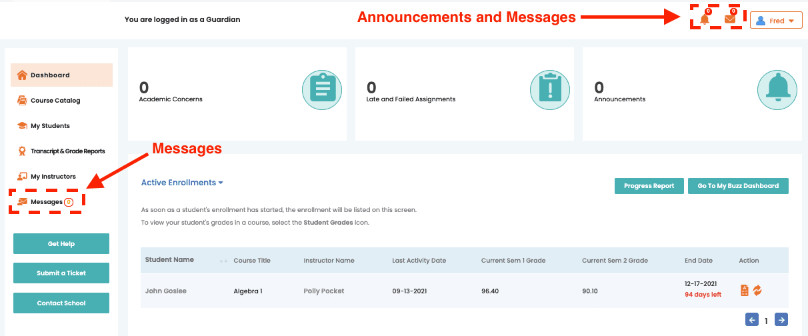Click the Late and Failed Assignments alert icon
Screen dimensions: 808x336
click(x=550, y=91)
